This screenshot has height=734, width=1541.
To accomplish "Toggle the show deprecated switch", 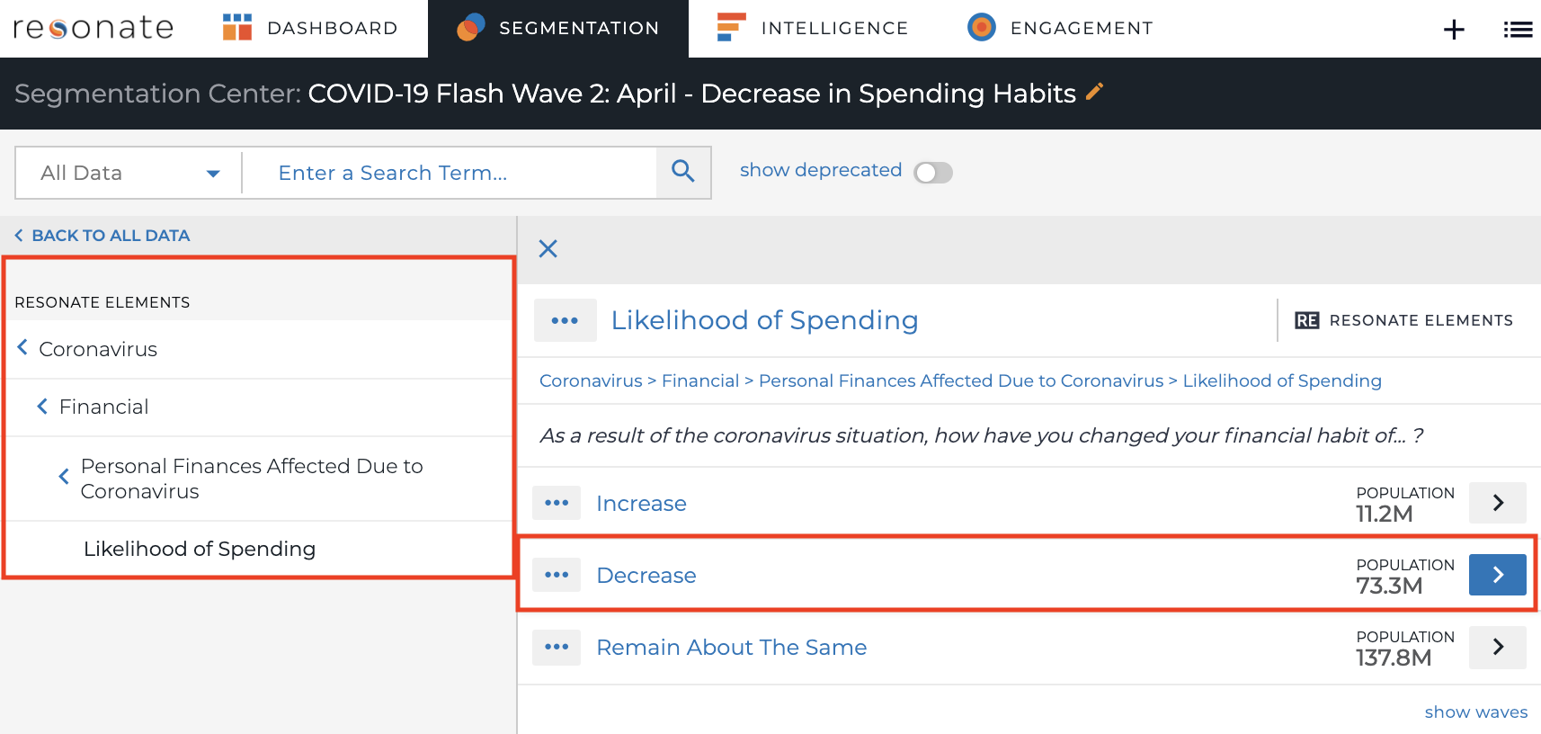I will [933, 173].
